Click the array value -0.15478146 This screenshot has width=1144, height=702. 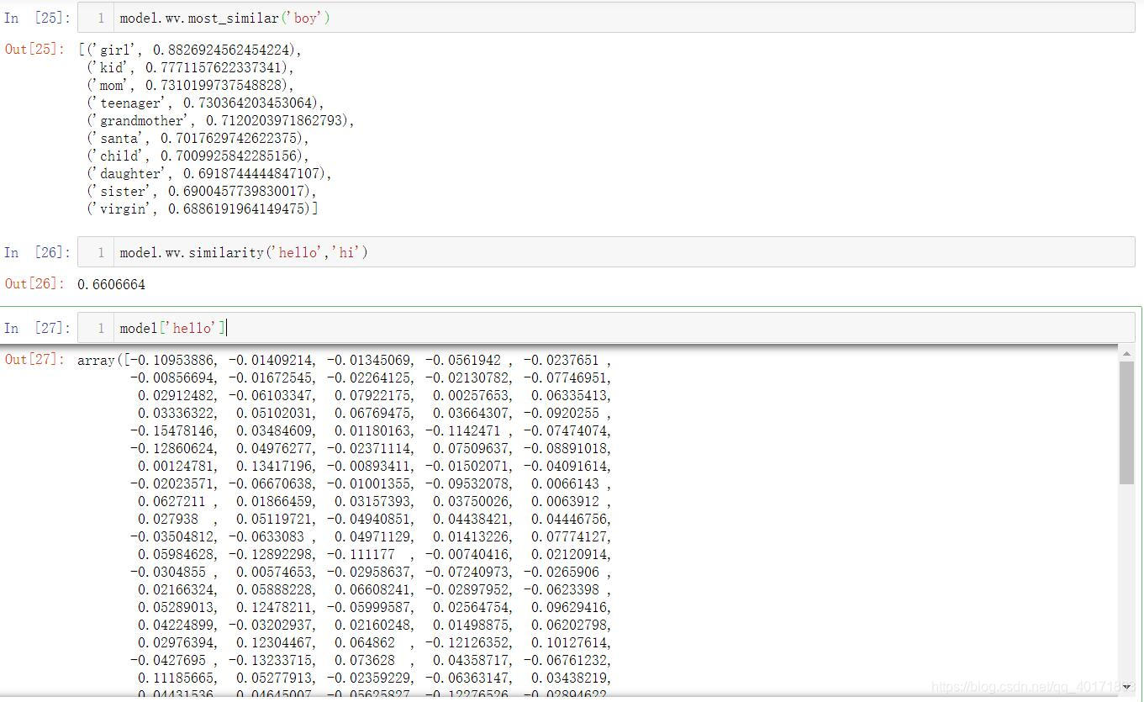pos(172,430)
